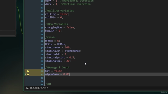This screenshot has width=168, height=94.
Task: Click the warning icon on line 32
Action: 28,74
